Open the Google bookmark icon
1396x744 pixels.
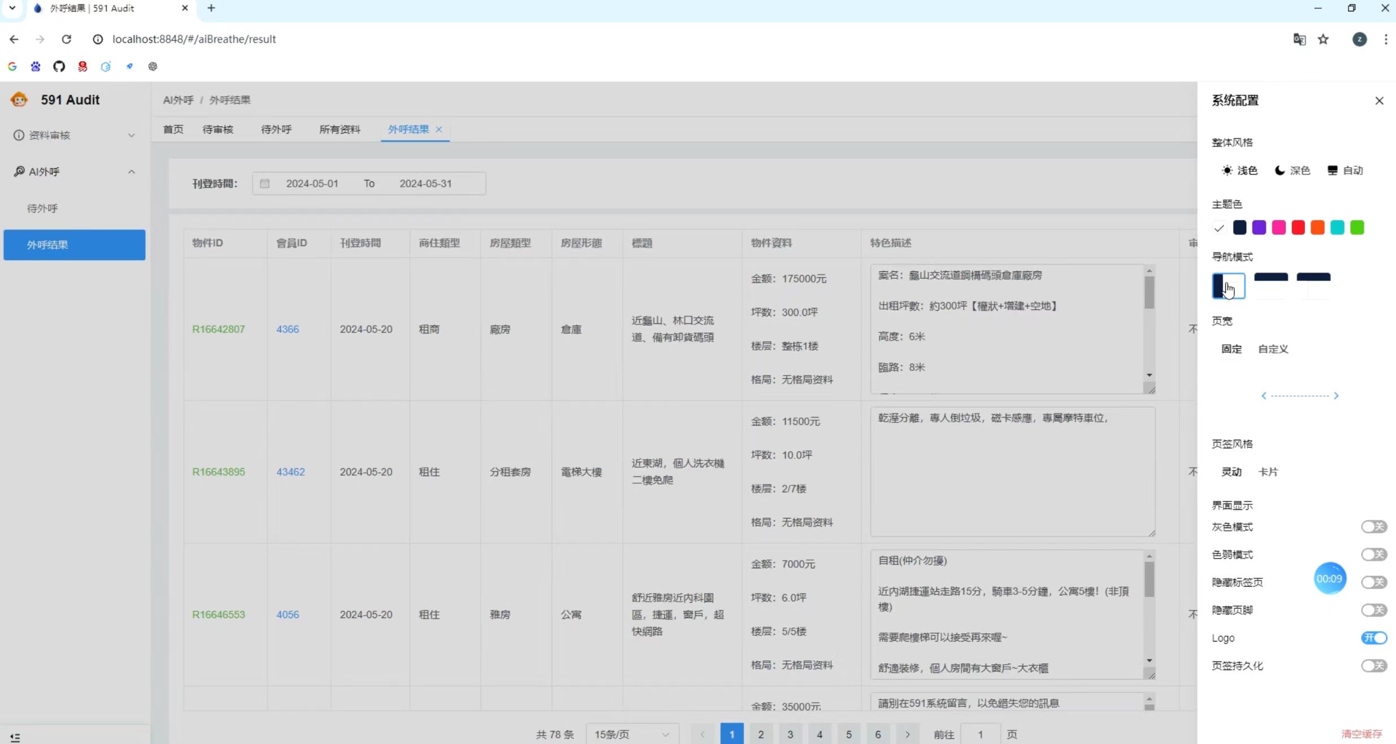12,66
